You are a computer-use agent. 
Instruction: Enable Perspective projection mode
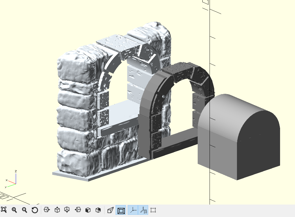tap(110, 210)
